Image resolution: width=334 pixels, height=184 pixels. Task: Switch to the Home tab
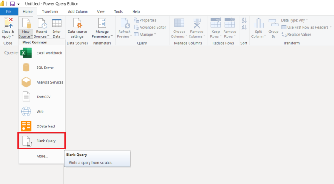pos(28,11)
